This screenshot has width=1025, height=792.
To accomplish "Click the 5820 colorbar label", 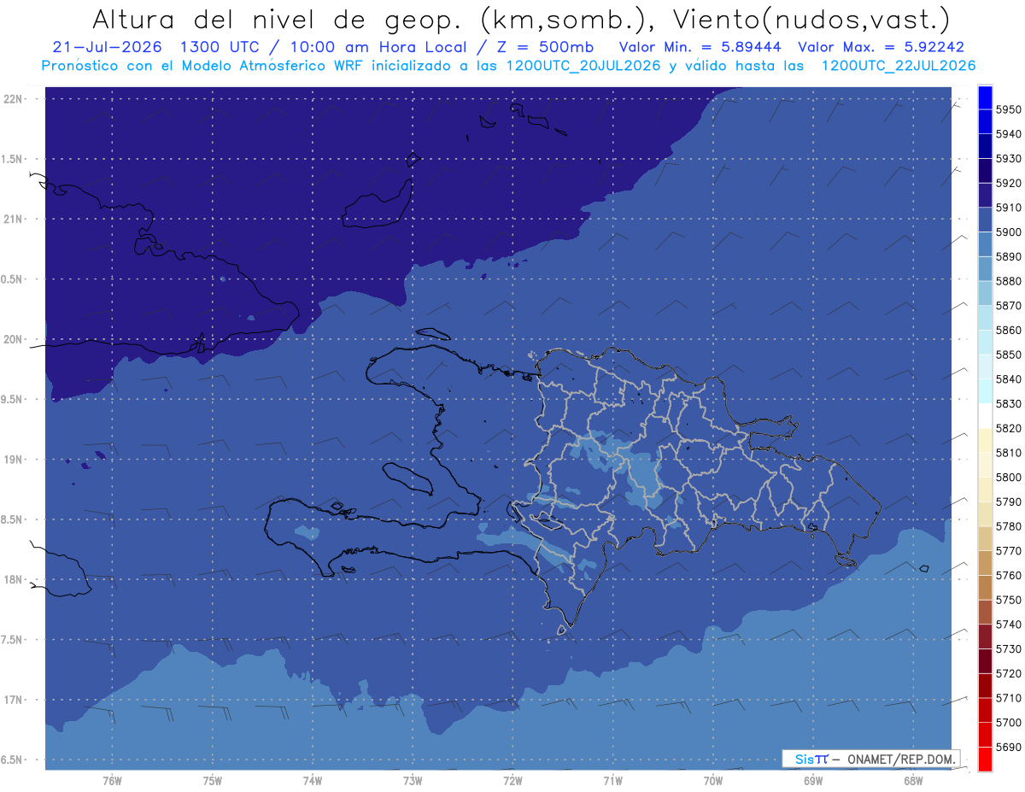I will tap(1008, 428).
